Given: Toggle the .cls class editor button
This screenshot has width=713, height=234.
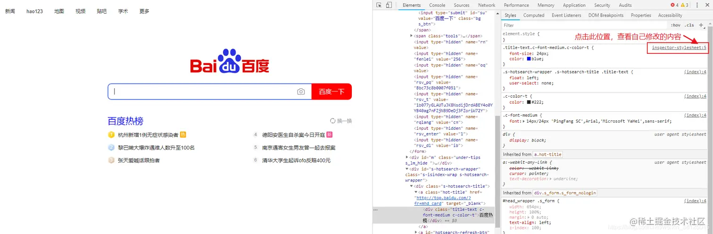Looking at the screenshot, I should pyautogui.click(x=689, y=25).
